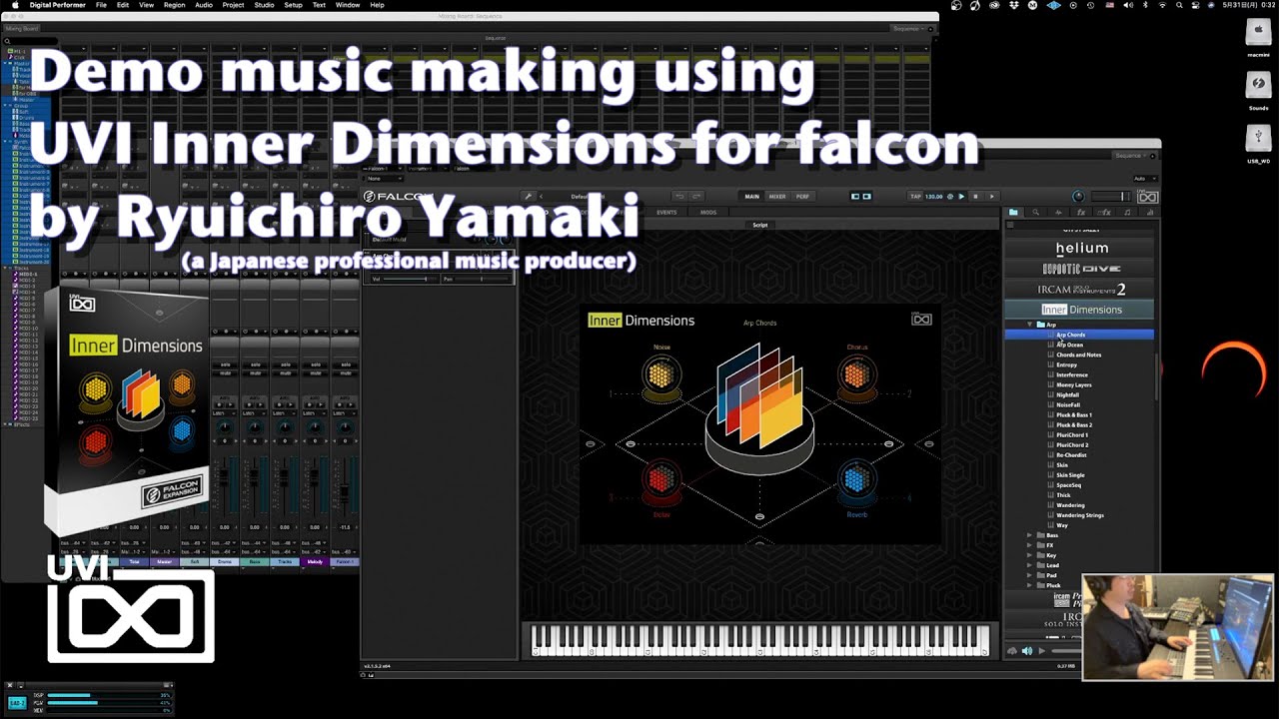Open the waveform tab in browser panel
This screenshot has height=719, width=1279.
pos(1058,212)
